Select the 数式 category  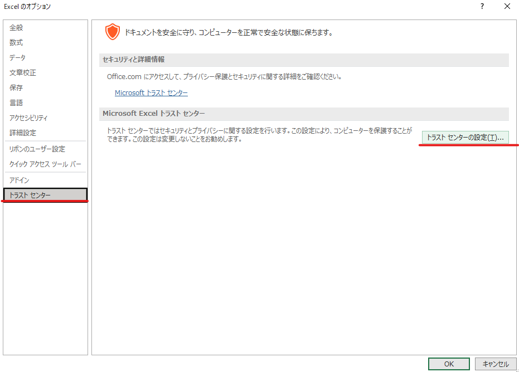pos(45,43)
